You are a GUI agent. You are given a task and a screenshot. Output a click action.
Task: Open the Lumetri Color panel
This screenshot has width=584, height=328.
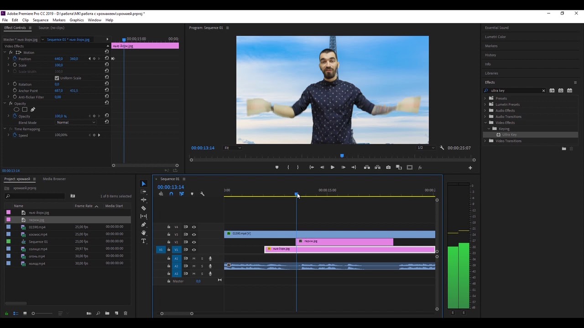coord(495,36)
